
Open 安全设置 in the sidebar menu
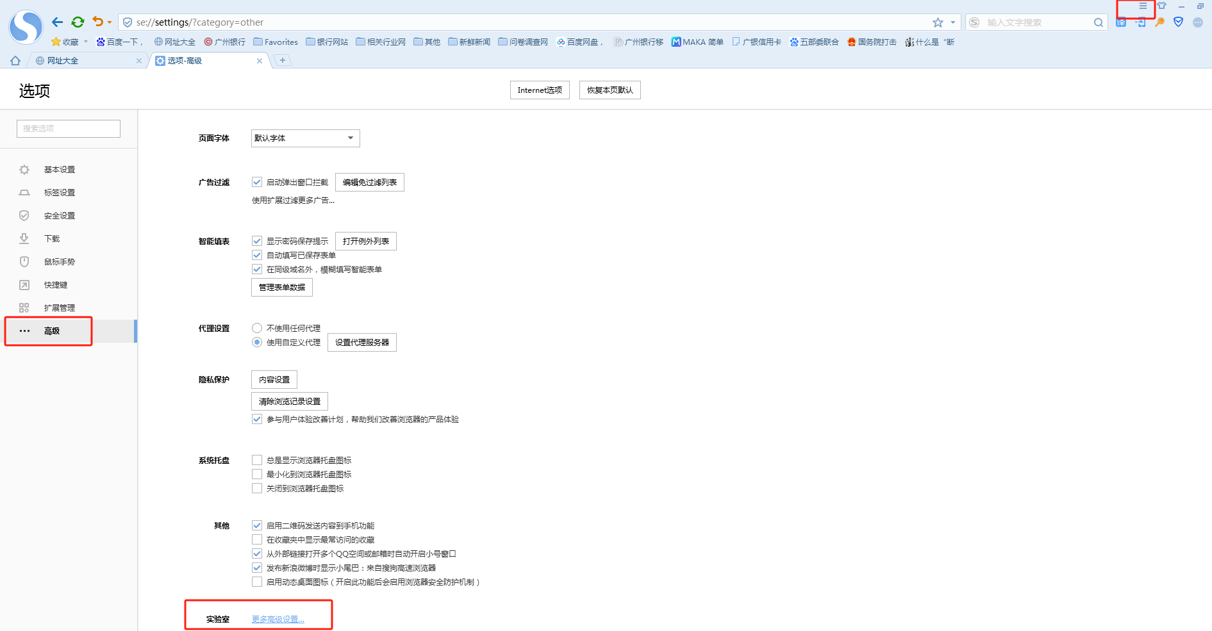59,216
